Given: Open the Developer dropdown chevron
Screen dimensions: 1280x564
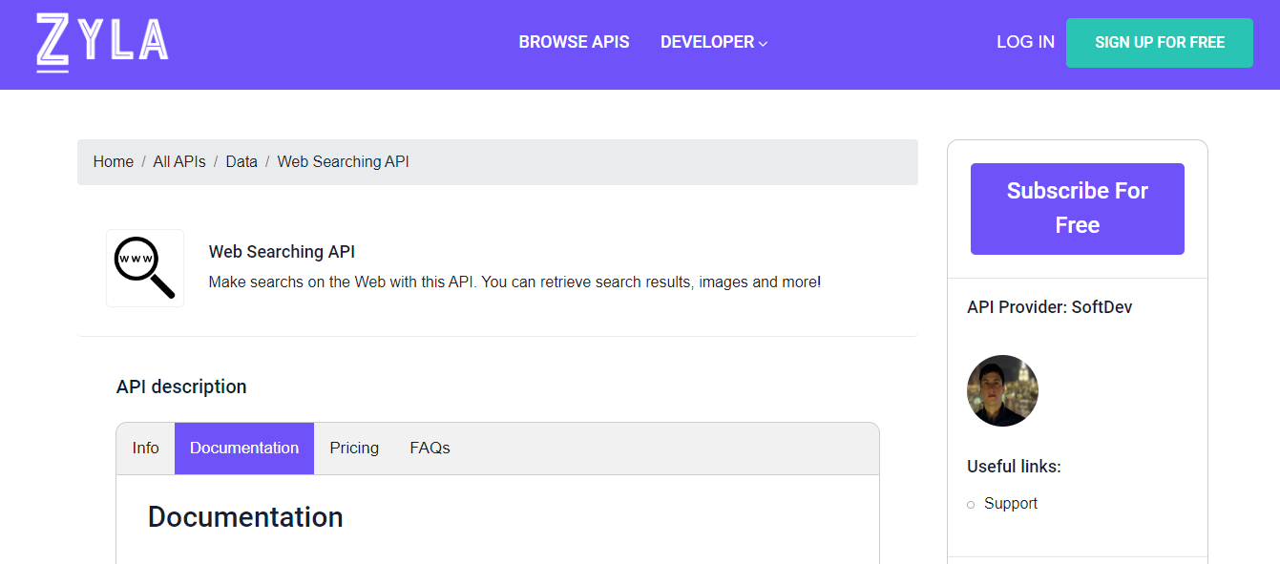Looking at the screenshot, I should [763, 43].
